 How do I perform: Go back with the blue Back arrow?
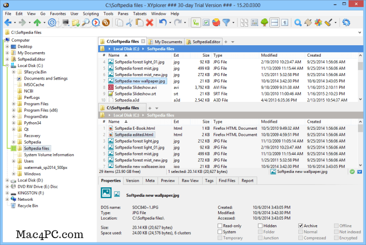[7, 22]
